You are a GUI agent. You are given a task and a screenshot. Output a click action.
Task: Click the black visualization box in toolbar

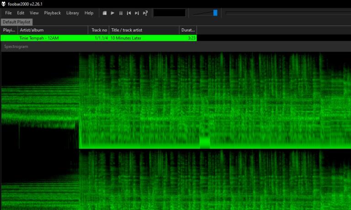[x=170, y=13]
